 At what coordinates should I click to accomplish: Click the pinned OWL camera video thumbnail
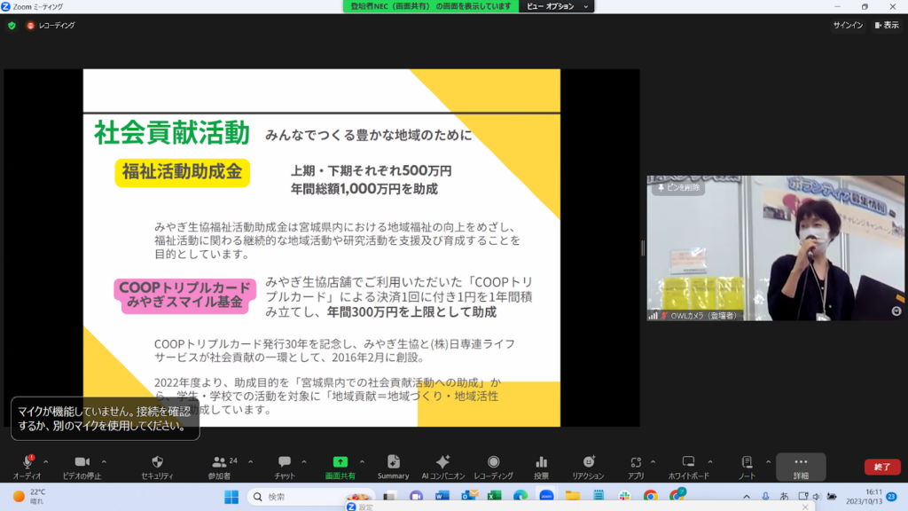[775, 248]
